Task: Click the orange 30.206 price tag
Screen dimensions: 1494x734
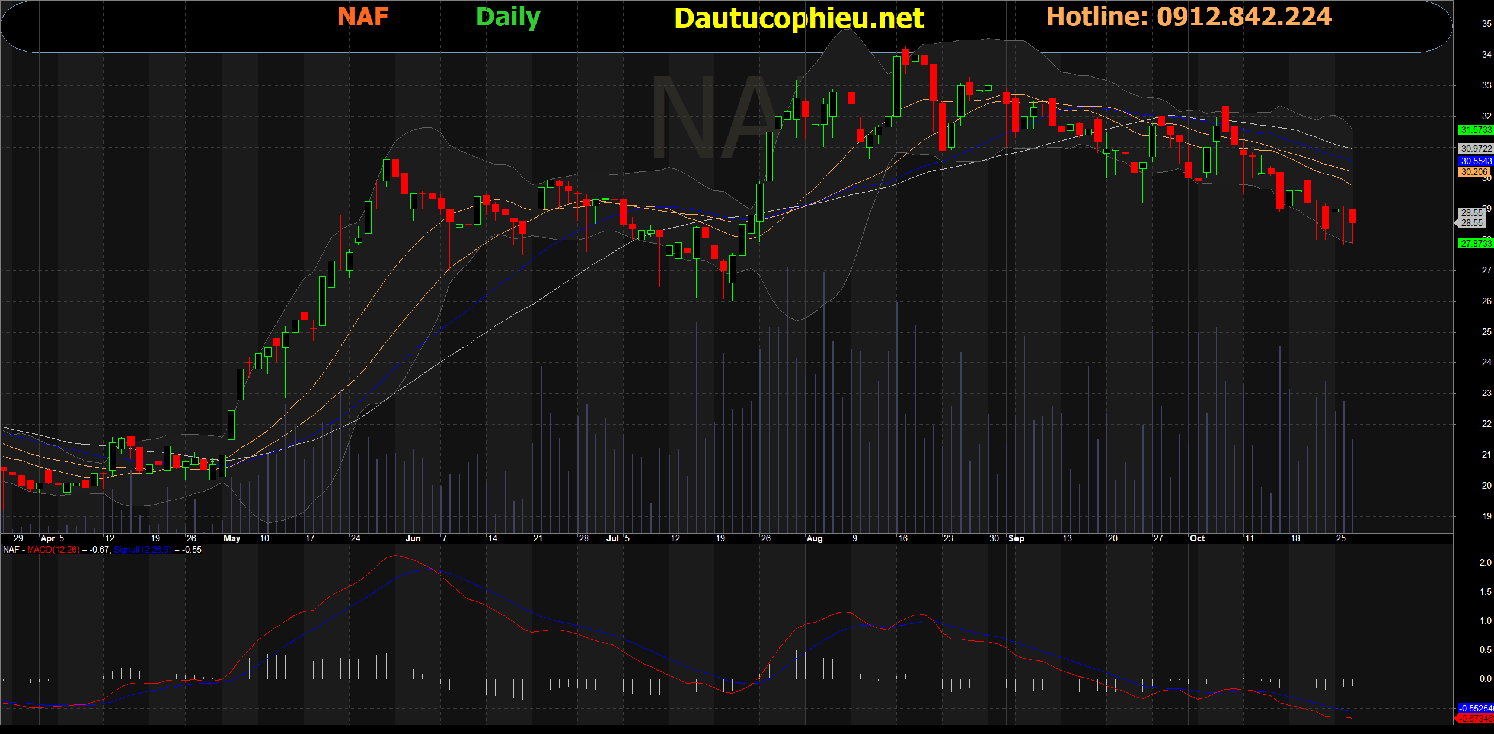Action: click(1474, 172)
